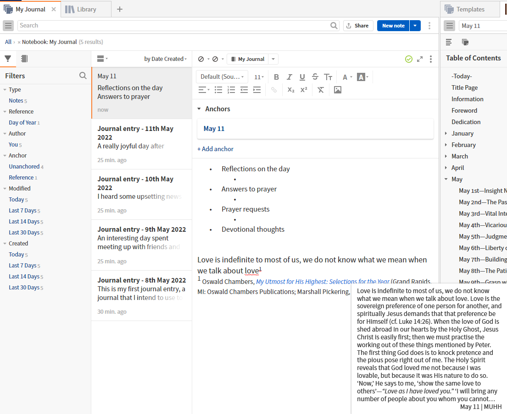Open the font size dropdown
Image resolution: width=507 pixels, height=414 pixels.
click(x=259, y=77)
